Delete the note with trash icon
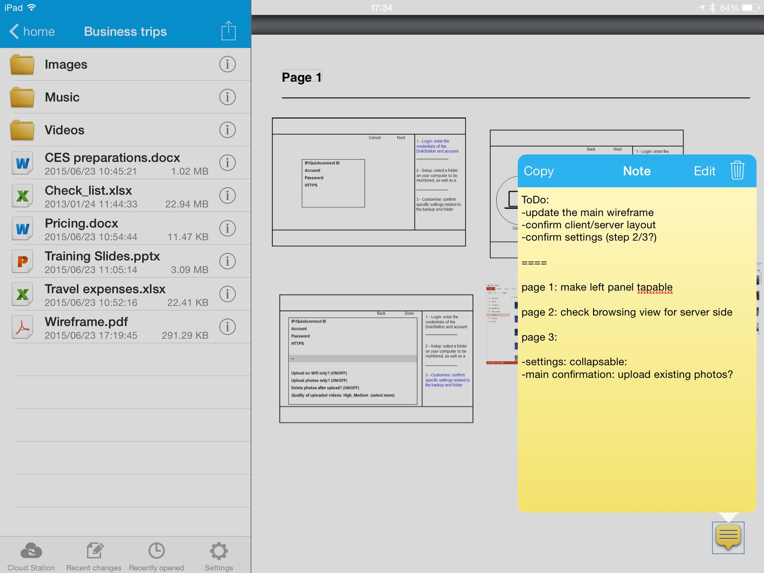Image resolution: width=764 pixels, height=573 pixels. (737, 170)
